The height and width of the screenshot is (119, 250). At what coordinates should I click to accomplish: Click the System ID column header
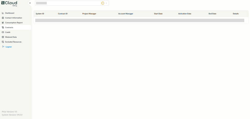click(x=40, y=14)
